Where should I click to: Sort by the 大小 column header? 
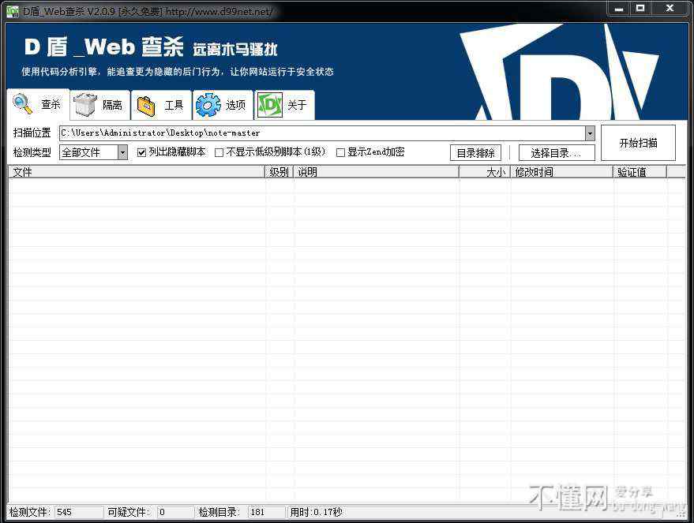485,172
